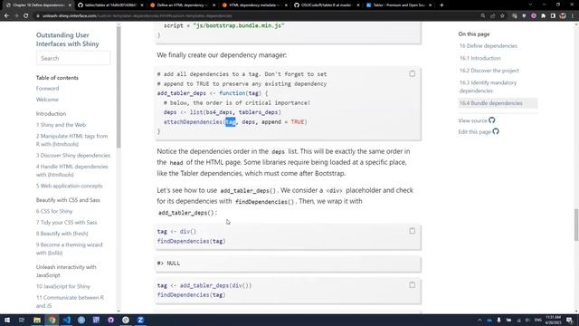Reload the current page
The image size is (579, 326).
(x=26, y=16)
